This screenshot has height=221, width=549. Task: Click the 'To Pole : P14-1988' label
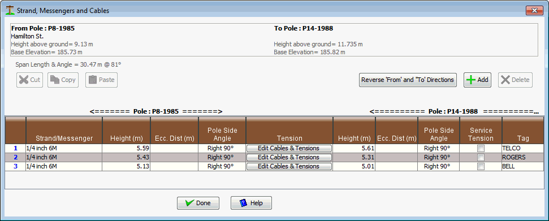pyautogui.click(x=303, y=28)
